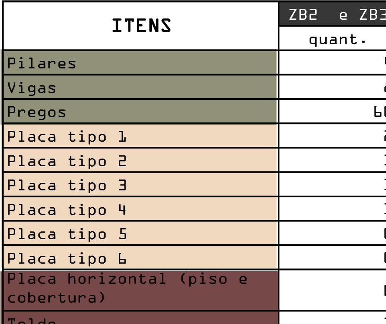386x324 pixels.
Task: Click quantity cell for Placa tipo 4
Action: [x=332, y=209]
